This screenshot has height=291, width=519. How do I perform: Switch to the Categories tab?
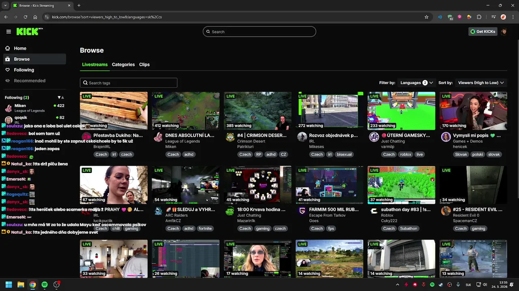pos(123,65)
